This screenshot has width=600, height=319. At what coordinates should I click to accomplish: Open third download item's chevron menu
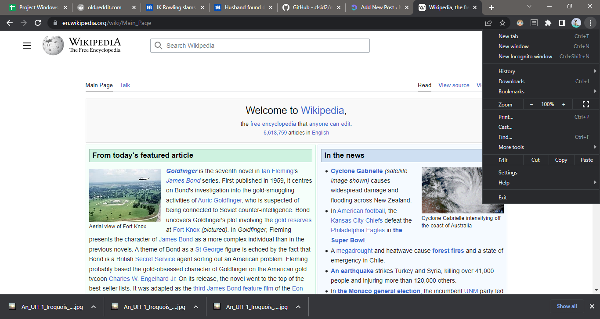[298, 307]
